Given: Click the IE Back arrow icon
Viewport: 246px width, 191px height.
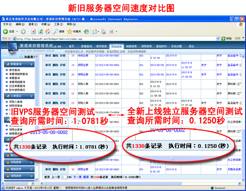Looking at the screenshot, I should coord(5,32).
